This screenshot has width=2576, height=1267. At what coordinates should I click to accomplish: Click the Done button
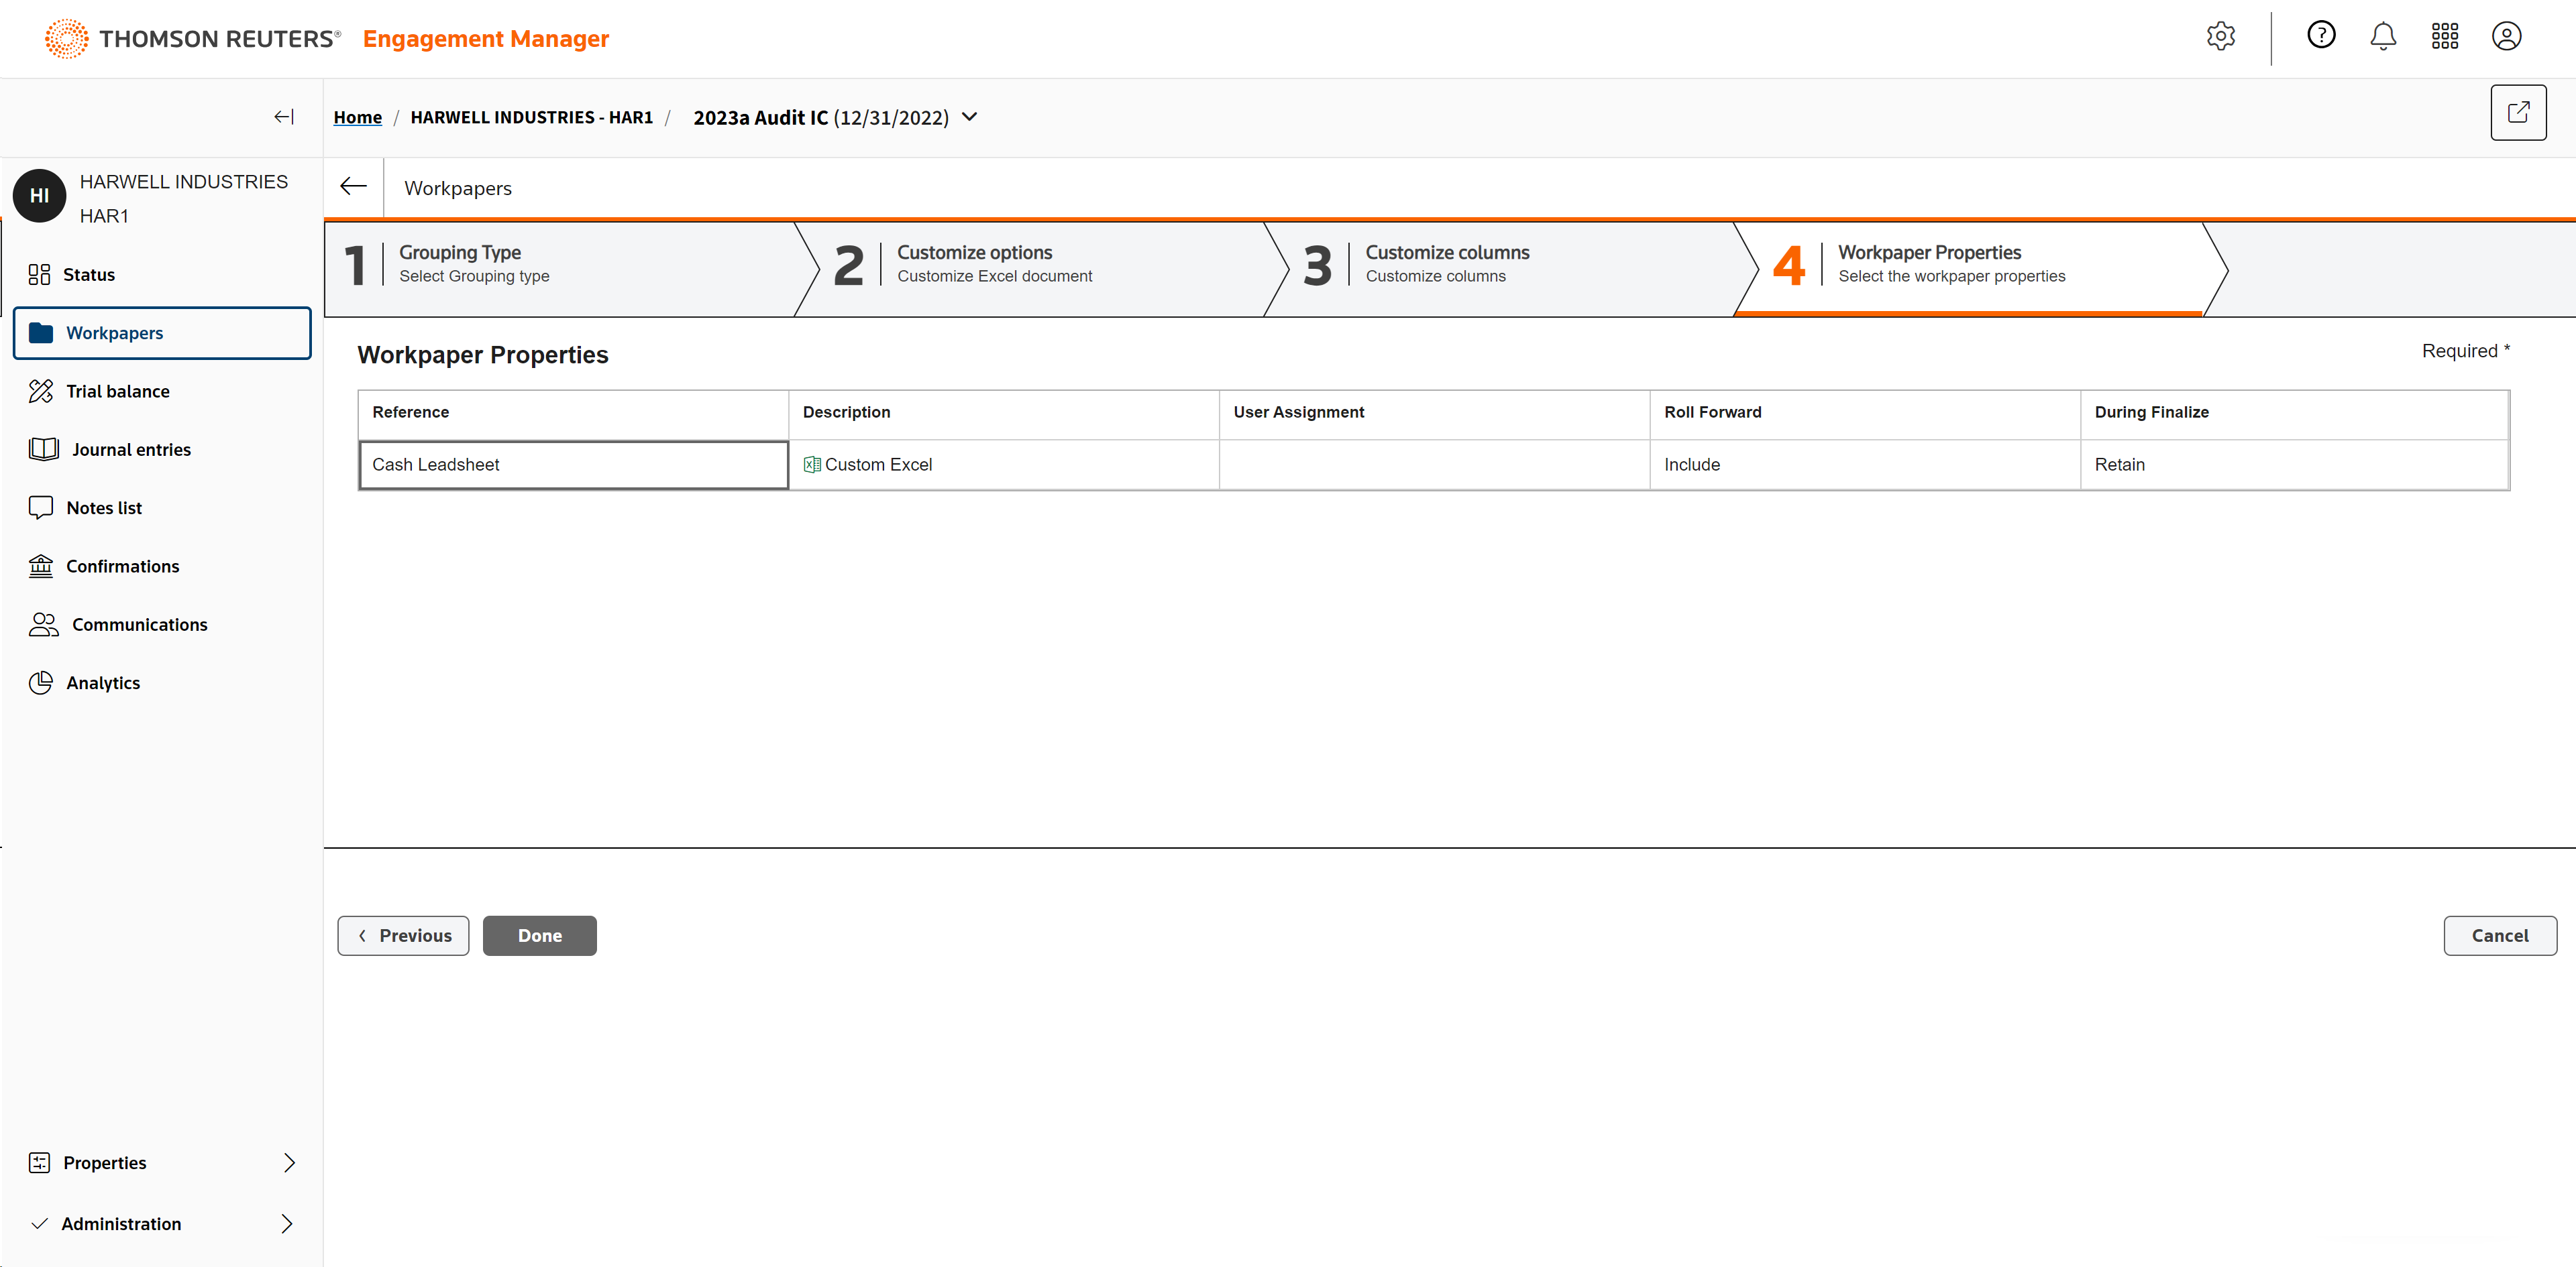click(x=539, y=935)
